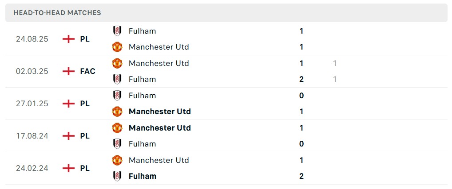Select Fulham team name in 24.08.25 match
Viewport: 452px width, 189px height.
point(142,31)
